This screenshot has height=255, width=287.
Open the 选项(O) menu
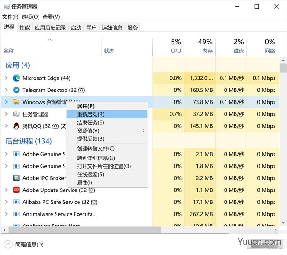point(30,17)
